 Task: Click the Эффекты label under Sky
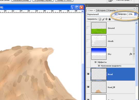click(102, 62)
